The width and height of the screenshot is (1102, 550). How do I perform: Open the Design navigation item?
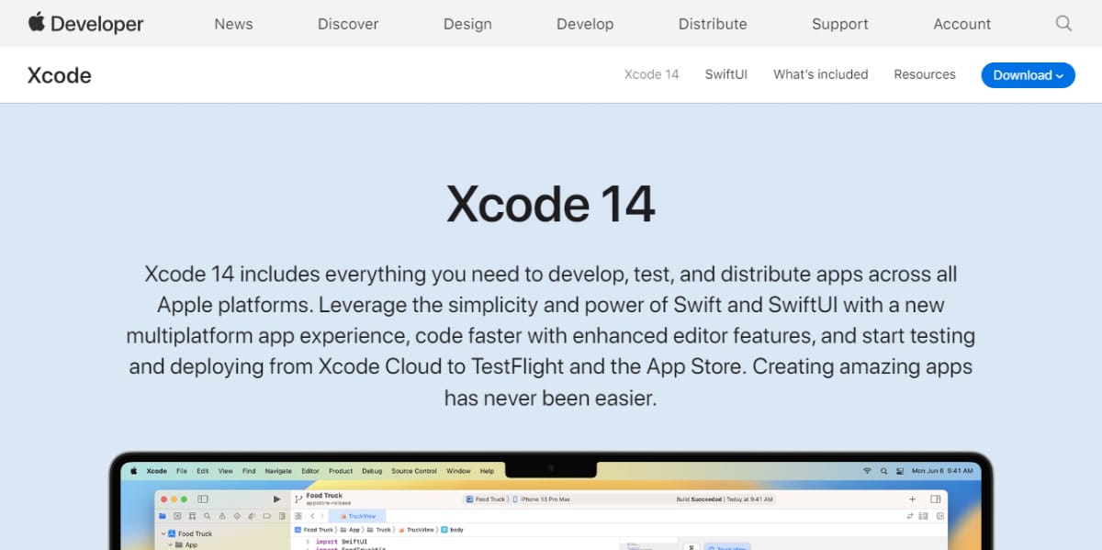coord(467,24)
